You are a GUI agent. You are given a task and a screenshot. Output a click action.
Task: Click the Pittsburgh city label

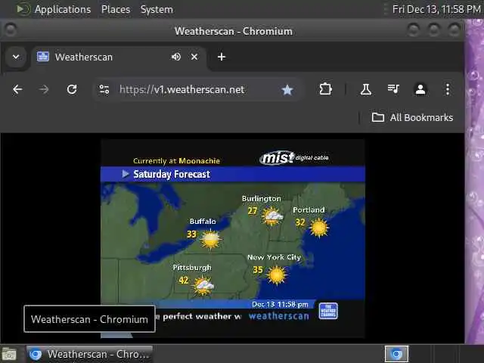click(x=192, y=267)
